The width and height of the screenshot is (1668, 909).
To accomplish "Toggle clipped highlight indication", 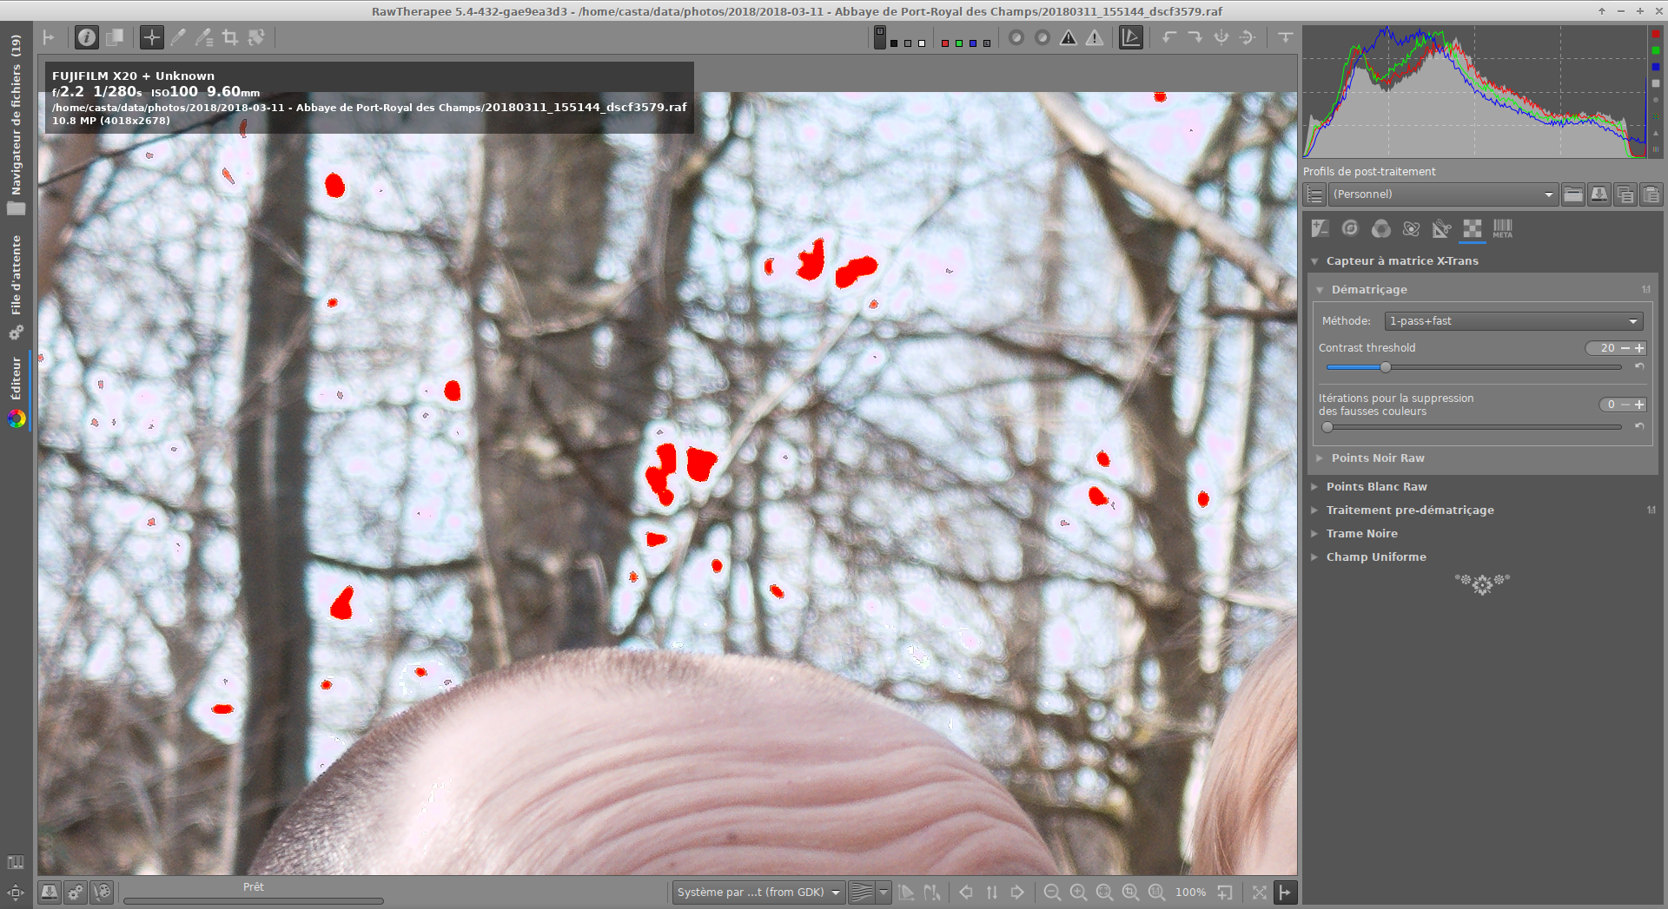I will pos(1095,37).
